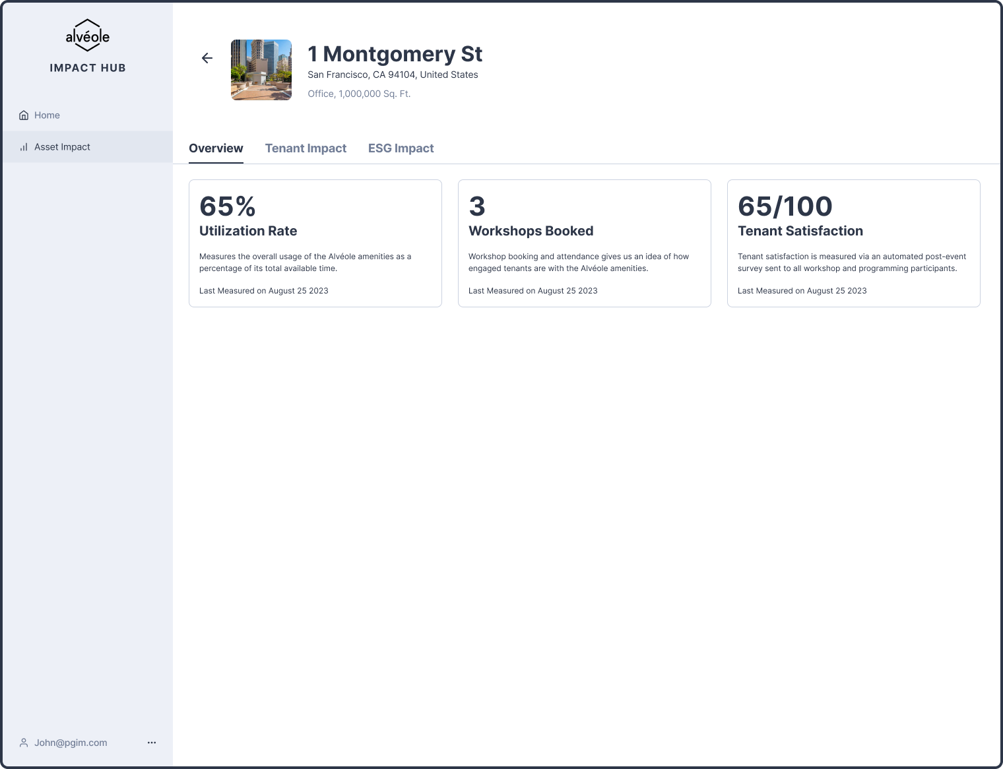Screen dimensions: 1003x769
Task: Click the Home house icon in sidebar
Action: [24, 115]
